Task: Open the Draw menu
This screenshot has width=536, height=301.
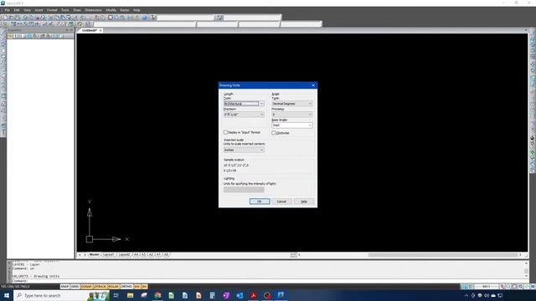Action: [77, 10]
